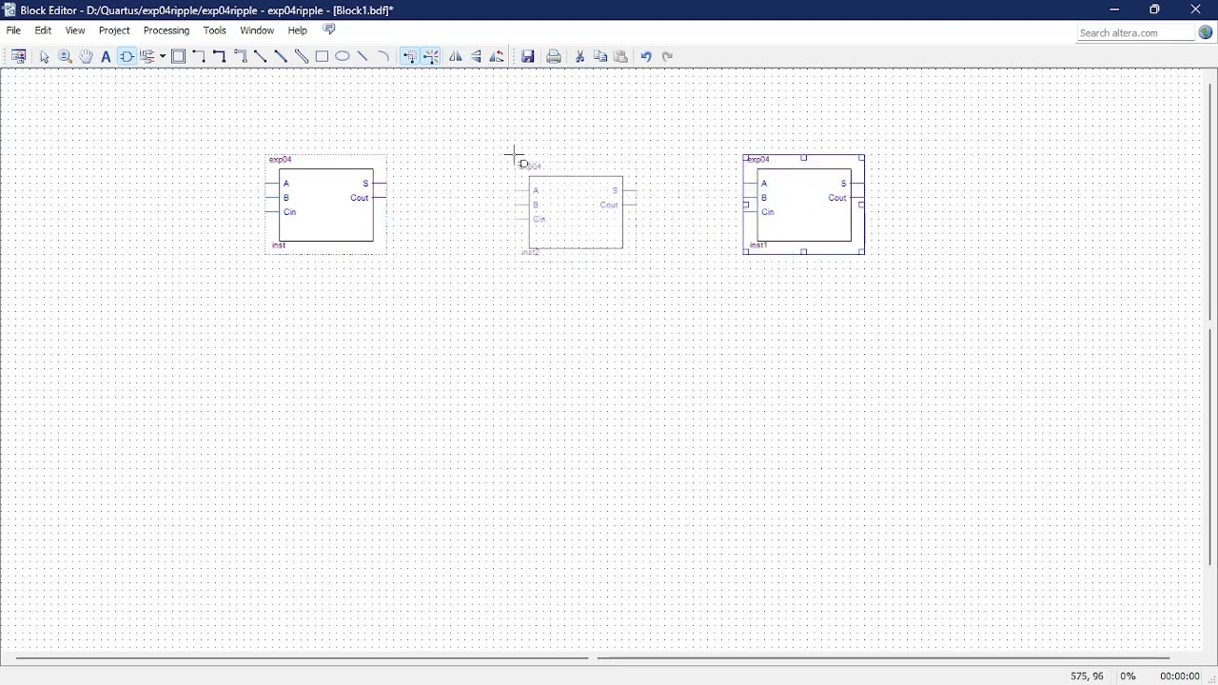Click Cout port of inst symbol

(x=359, y=198)
